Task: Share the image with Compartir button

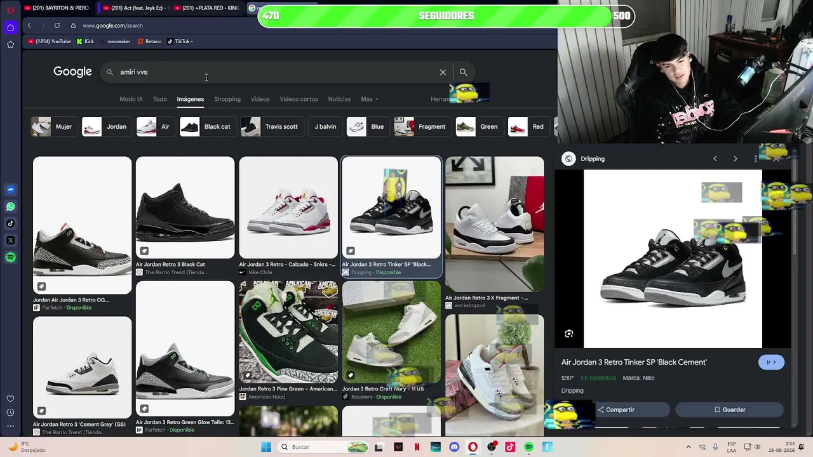Action: click(615, 410)
